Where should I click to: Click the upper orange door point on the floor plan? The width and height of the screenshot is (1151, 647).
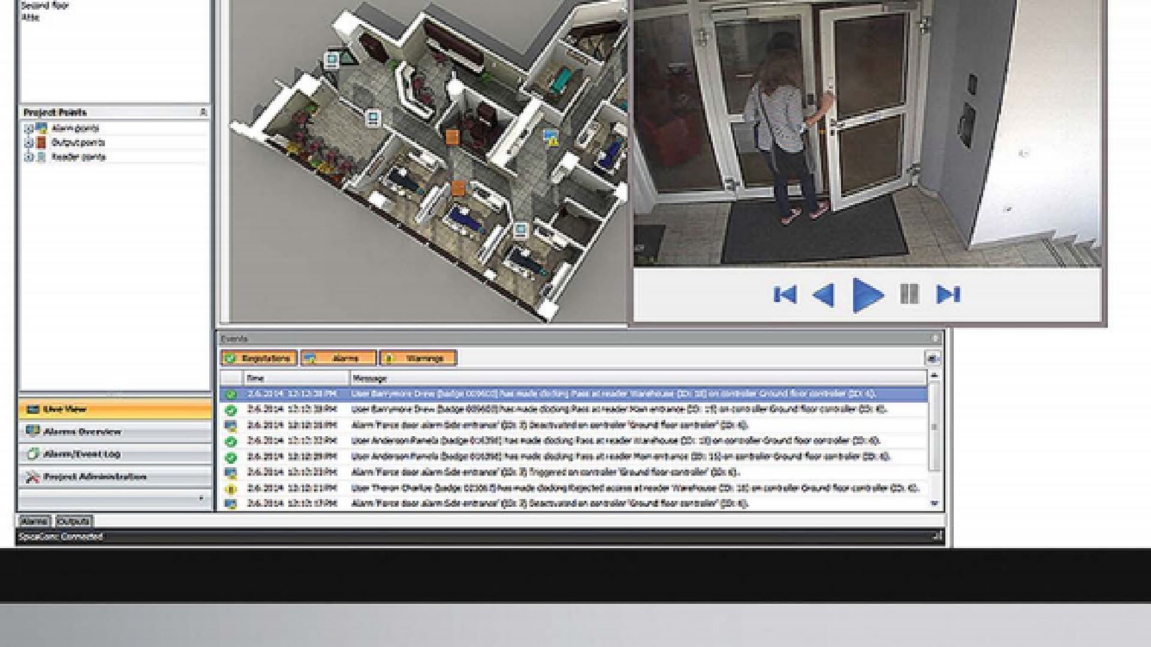click(x=453, y=137)
